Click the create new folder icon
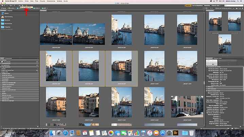Screen dimensions: 244x137 pyautogui.click(x=240, y=8)
